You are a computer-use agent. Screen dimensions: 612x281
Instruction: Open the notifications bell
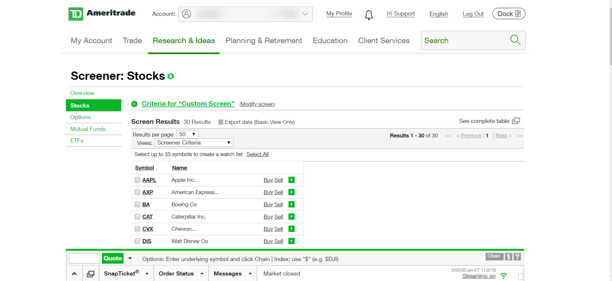369,15
